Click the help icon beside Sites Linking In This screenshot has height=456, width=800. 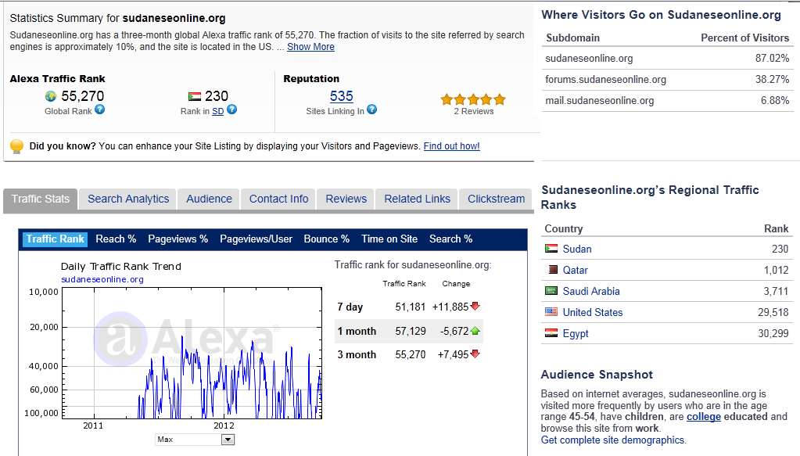point(372,110)
